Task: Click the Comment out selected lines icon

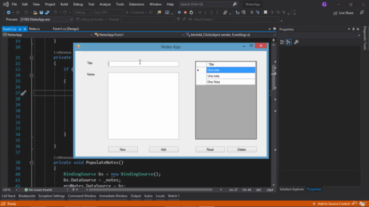Action: point(251,13)
